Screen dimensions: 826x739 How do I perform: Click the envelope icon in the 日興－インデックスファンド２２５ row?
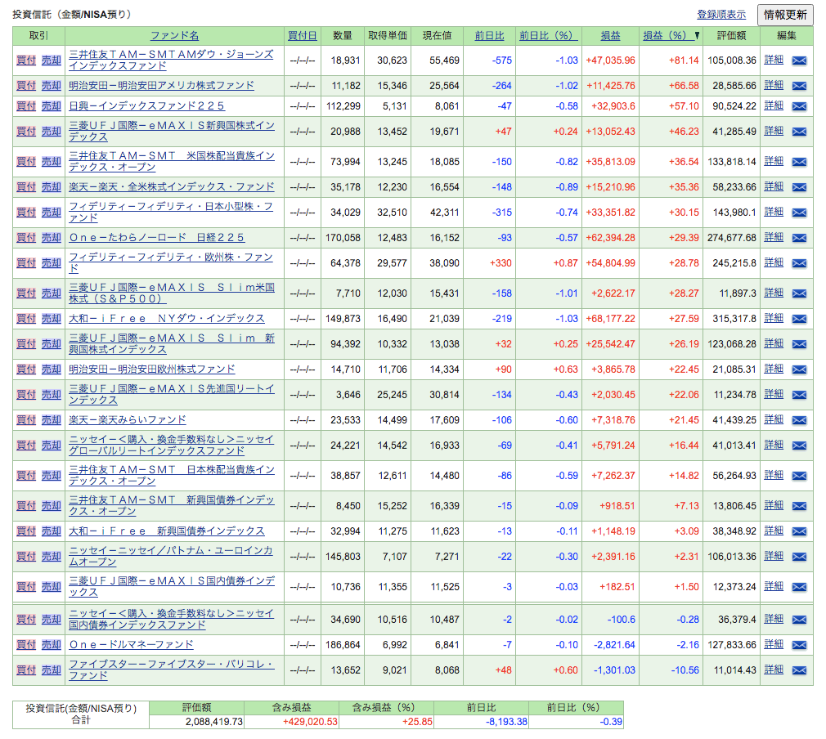point(799,106)
